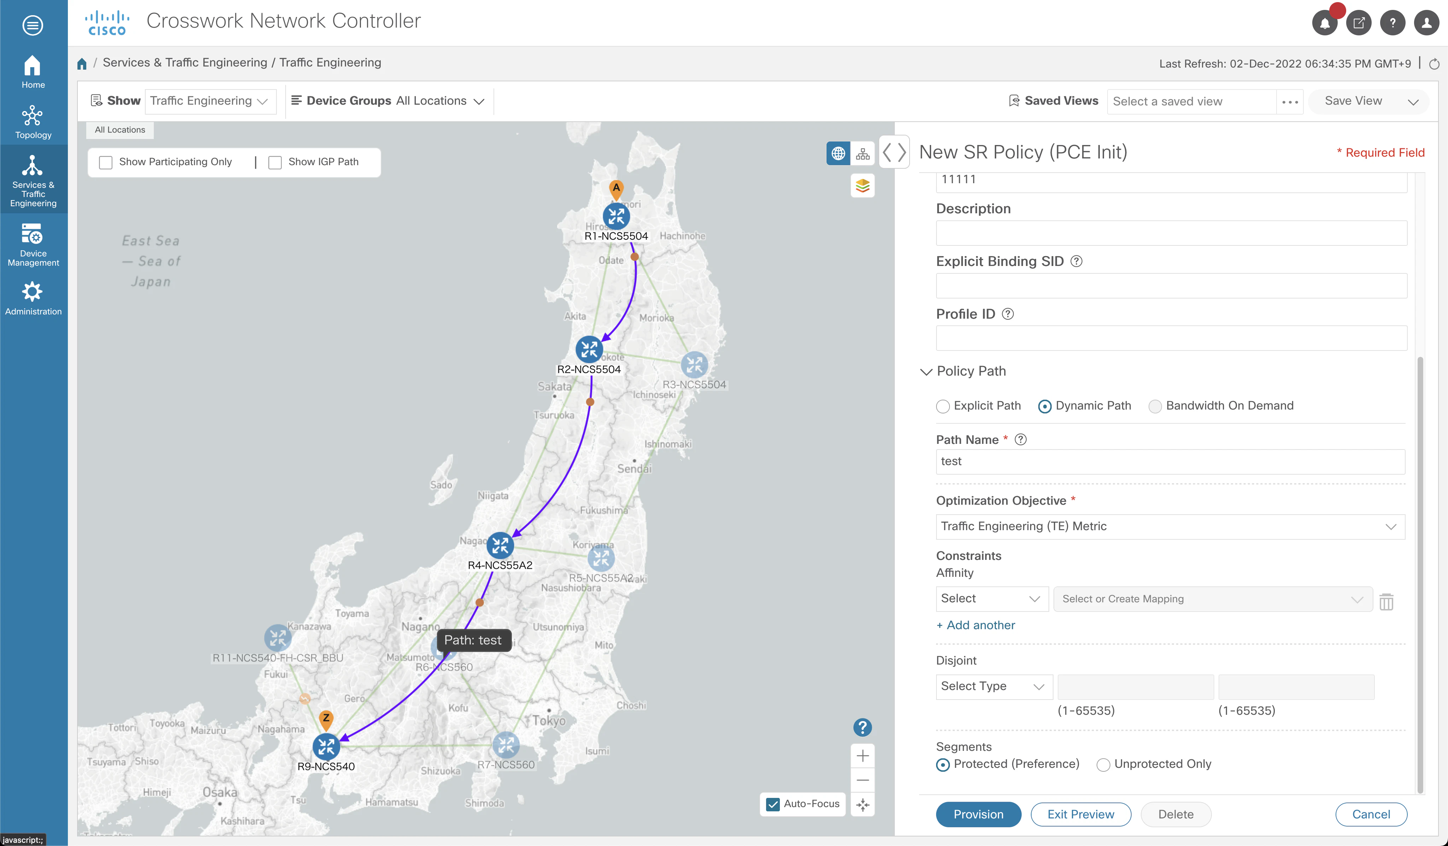
Task: Click the open-in-new-window icon
Action: 1358,23
